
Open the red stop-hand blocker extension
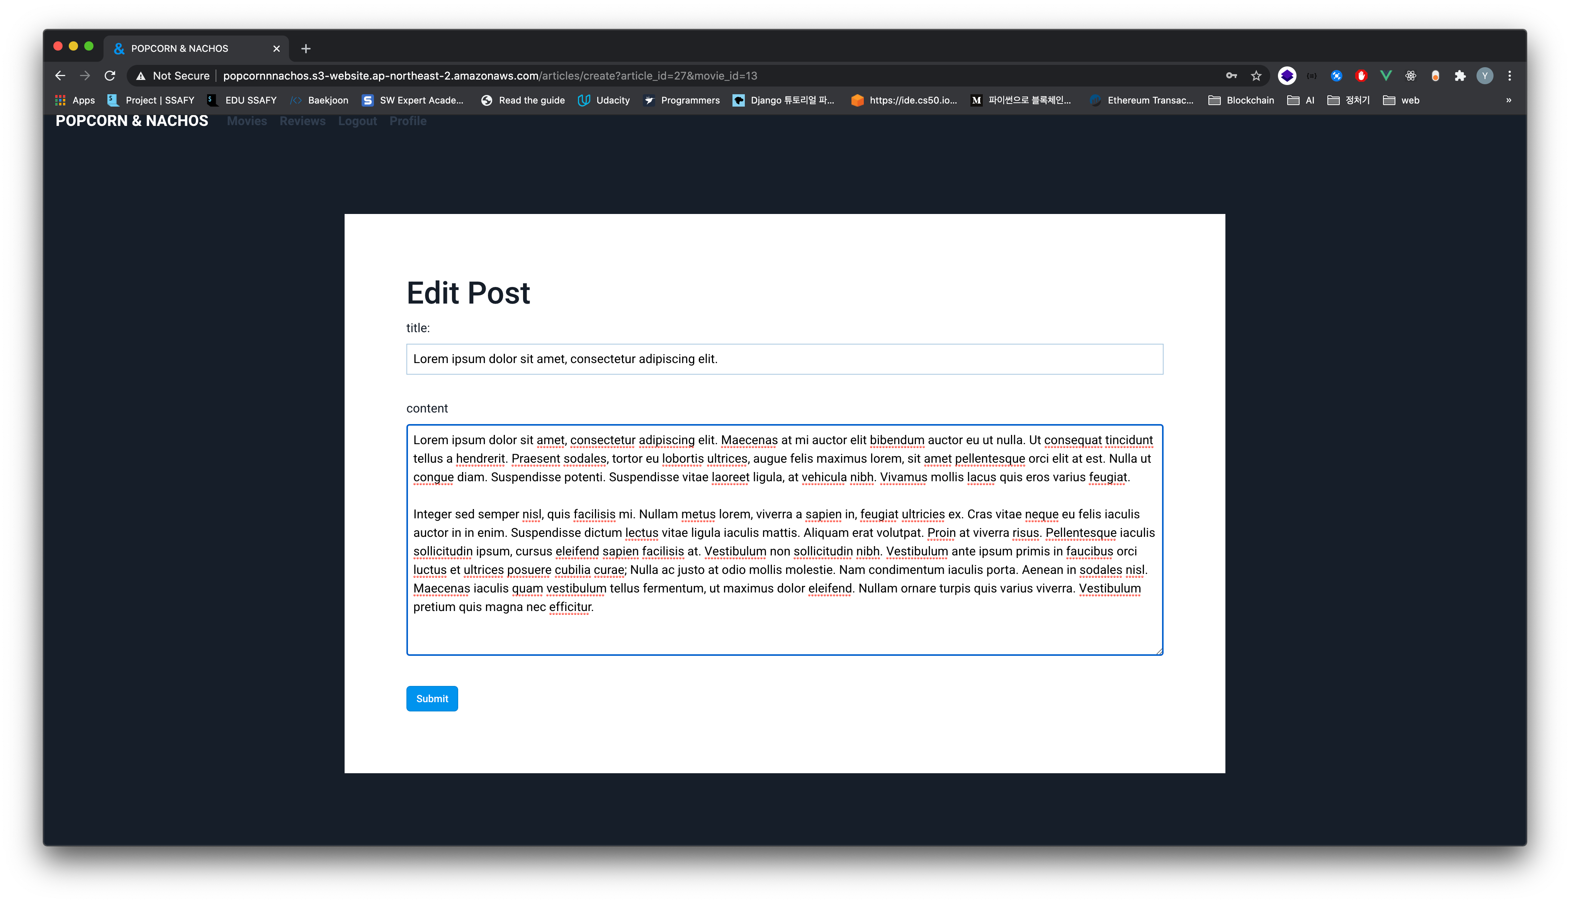pos(1361,76)
